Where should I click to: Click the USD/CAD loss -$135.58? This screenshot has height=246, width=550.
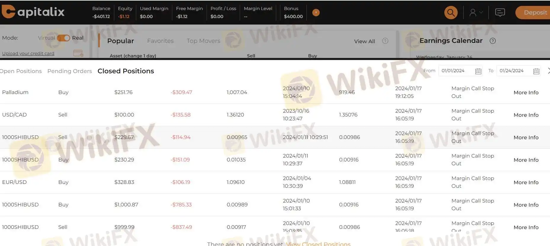(181, 115)
